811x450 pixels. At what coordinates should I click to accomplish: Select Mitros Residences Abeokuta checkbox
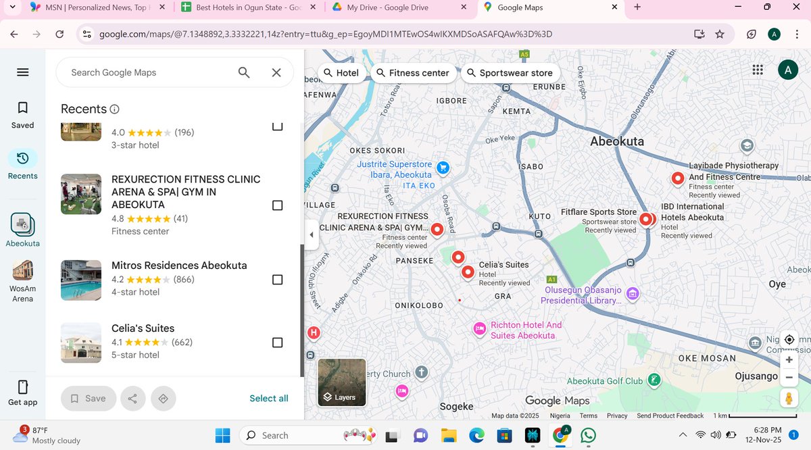(x=277, y=279)
